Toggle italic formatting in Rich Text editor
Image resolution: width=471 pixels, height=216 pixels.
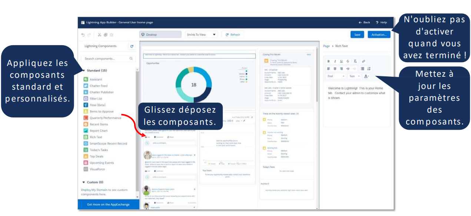tap(335, 62)
